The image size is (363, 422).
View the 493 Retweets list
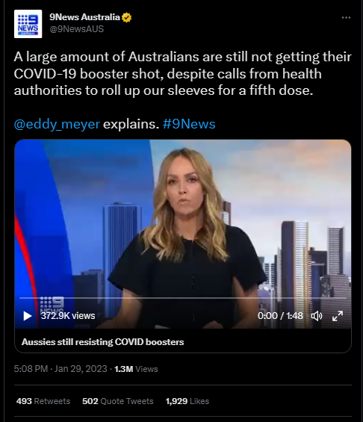(43, 401)
